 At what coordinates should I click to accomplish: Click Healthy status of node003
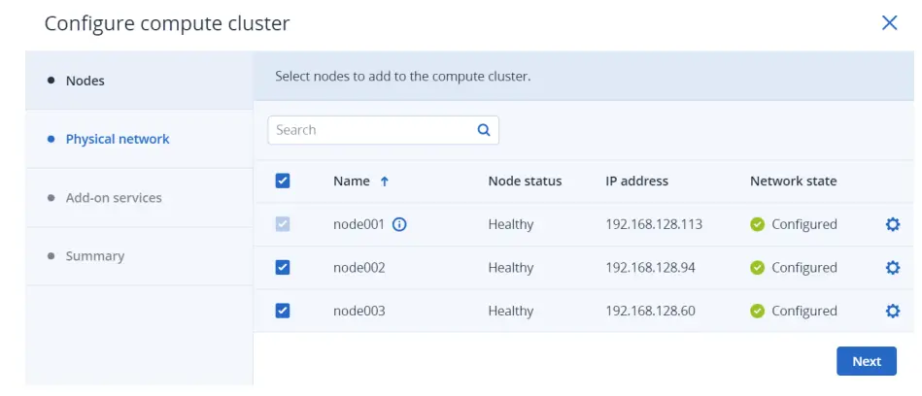(510, 311)
